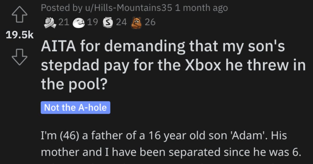
Task: Click the count '19' beside the Wholesome award
Action: point(92,22)
